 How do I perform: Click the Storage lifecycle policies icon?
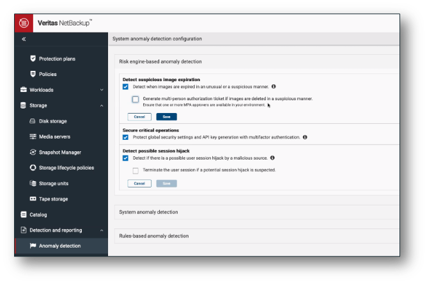[x=33, y=168]
